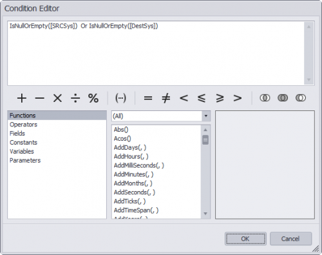Click the expression box scroll-down arrow

coord(308,79)
